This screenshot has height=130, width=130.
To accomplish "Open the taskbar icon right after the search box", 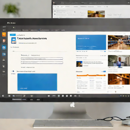I will pos(24,96).
